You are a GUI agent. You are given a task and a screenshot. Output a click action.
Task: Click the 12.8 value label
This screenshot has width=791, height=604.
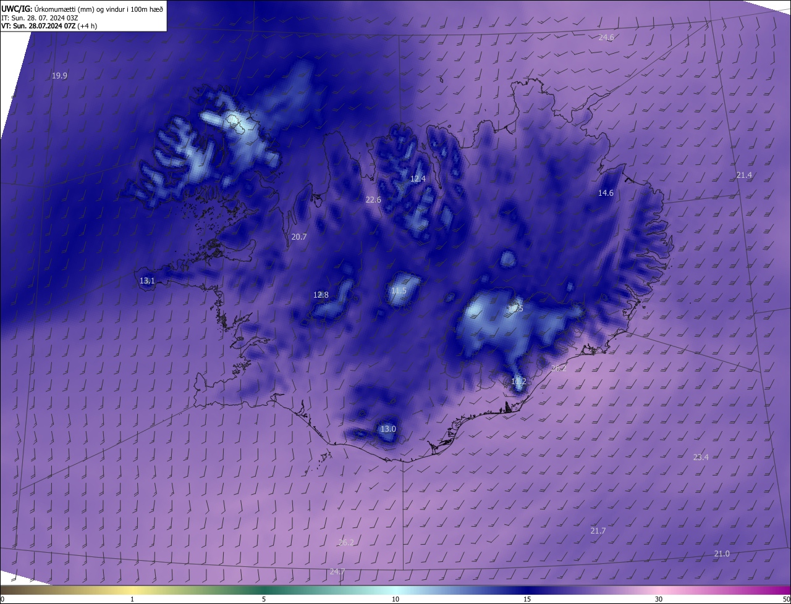coord(321,295)
